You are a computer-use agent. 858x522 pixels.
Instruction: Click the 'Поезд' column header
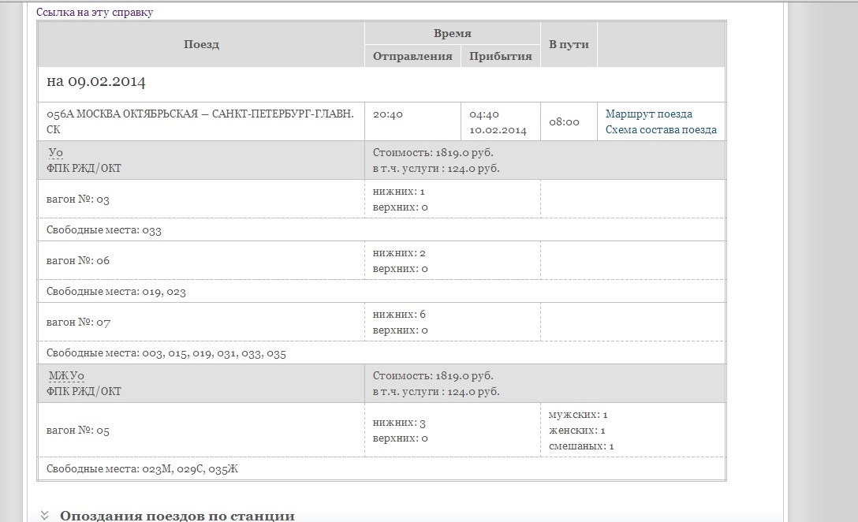(x=201, y=44)
